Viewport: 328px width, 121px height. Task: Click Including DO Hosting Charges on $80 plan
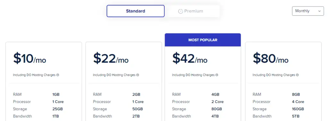(274, 75)
